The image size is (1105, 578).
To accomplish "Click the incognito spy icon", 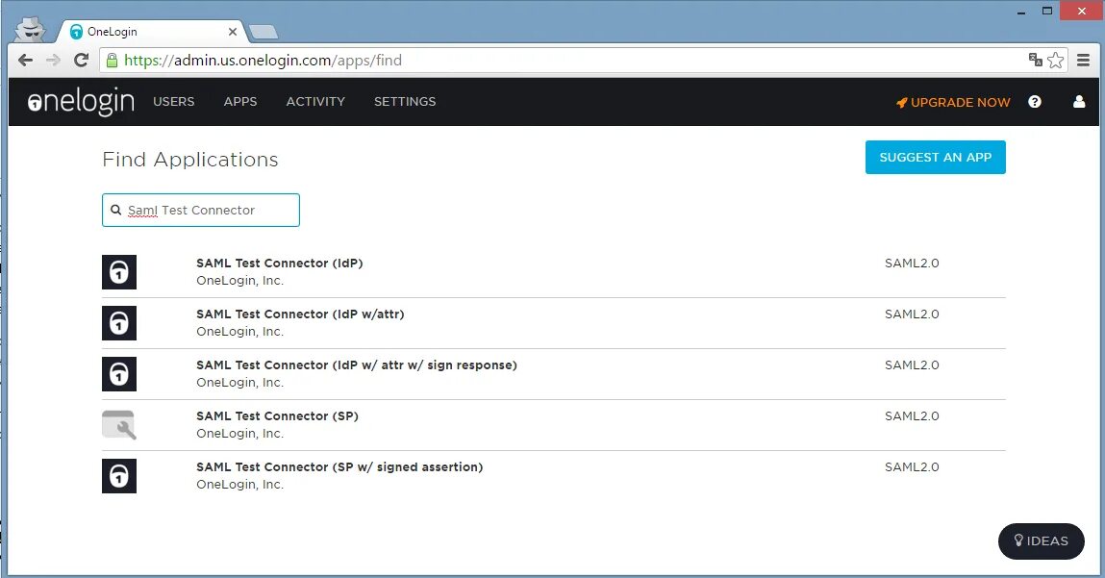I will tap(31, 29).
